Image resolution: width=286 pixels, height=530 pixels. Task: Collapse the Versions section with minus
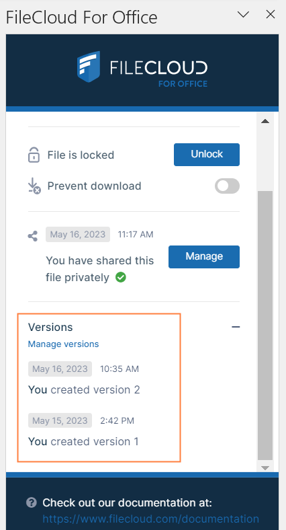coord(236,327)
